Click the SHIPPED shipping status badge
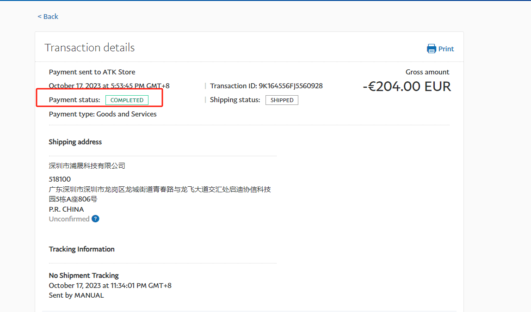The height and width of the screenshot is (312, 531). (282, 100)
